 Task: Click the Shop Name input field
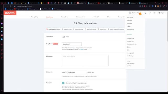72,44
